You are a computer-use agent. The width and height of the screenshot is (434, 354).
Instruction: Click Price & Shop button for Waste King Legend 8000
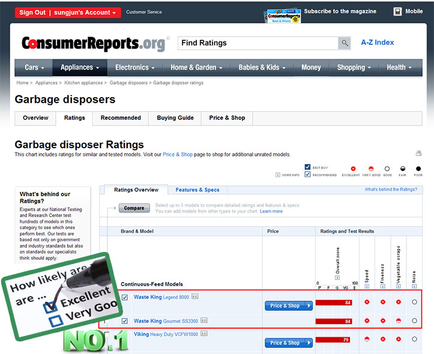tap(289, 305)
